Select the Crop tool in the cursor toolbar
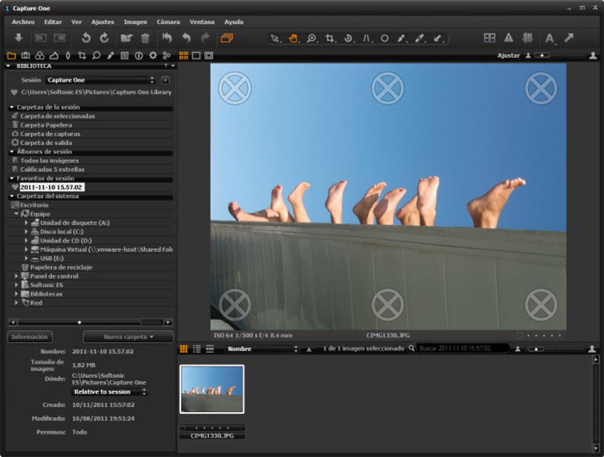 point(329,38)
